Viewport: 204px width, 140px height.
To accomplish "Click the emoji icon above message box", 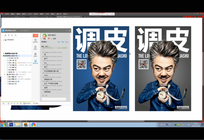I will tap(43, 96).
